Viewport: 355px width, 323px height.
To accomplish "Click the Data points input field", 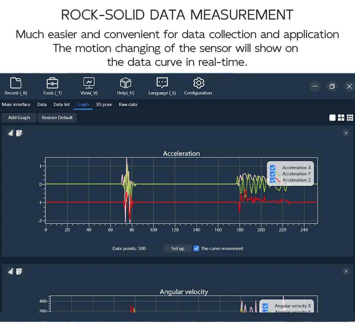I will click(x=150, y=248).
